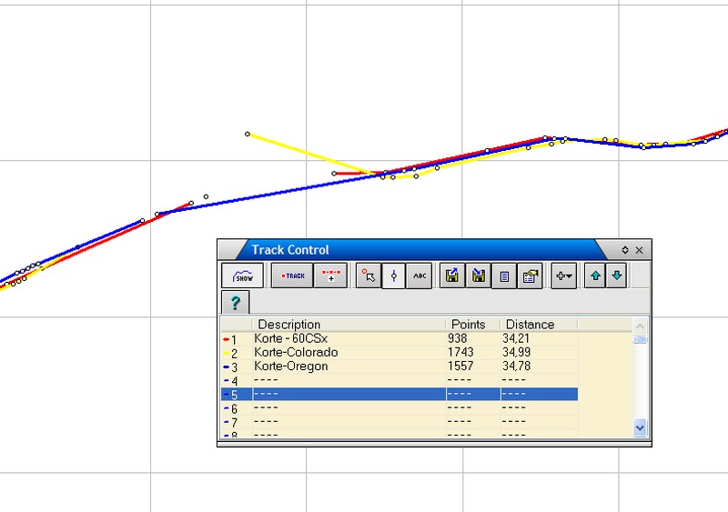
Task: Toggle the Show tracks button
Action: pyautogui.click(x=242, y=276)
